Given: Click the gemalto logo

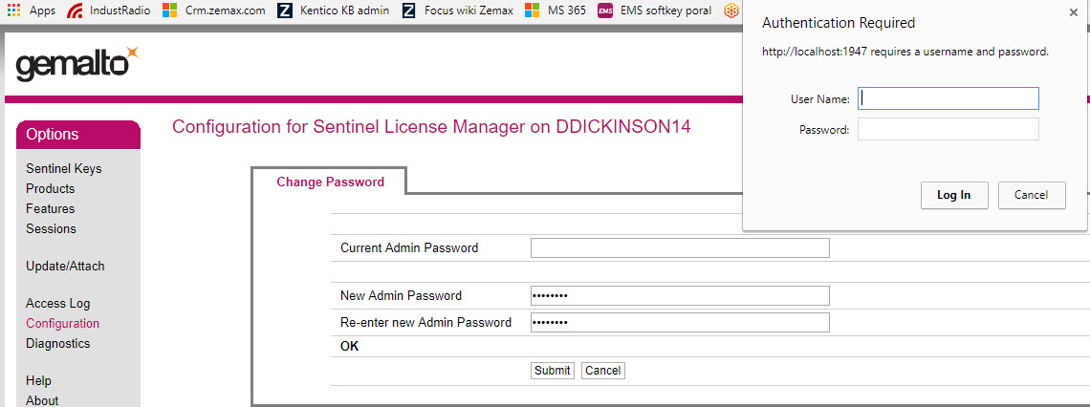Looking at the screenshot, I should [77, 64].
